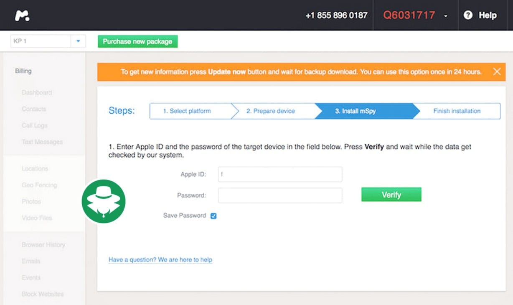This screenshot has width=513, height=305.
Task: Uncheck the Save Password checkbox
Action: coord(213,216)
